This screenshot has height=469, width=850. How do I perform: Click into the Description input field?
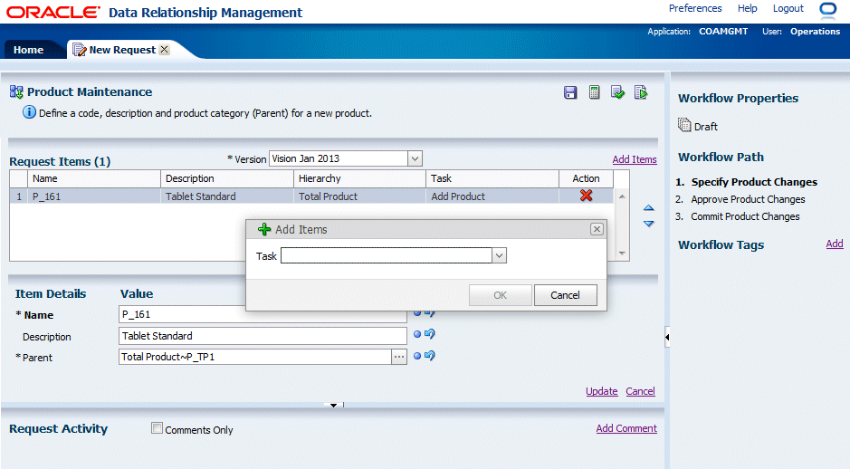tap(263, 336)
